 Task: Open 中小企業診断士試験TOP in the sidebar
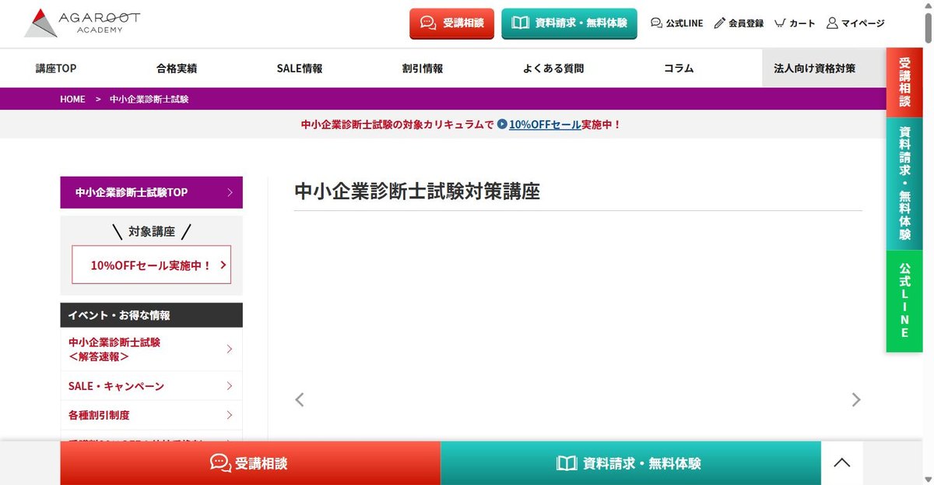(x=151, y=192)
